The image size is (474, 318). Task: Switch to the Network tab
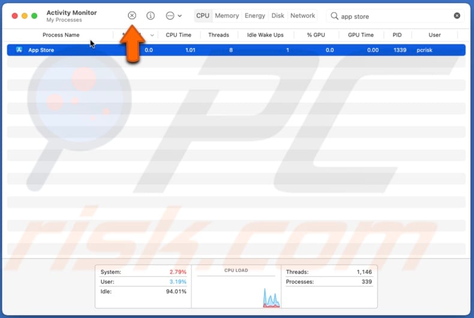click(x=302, y=16)
